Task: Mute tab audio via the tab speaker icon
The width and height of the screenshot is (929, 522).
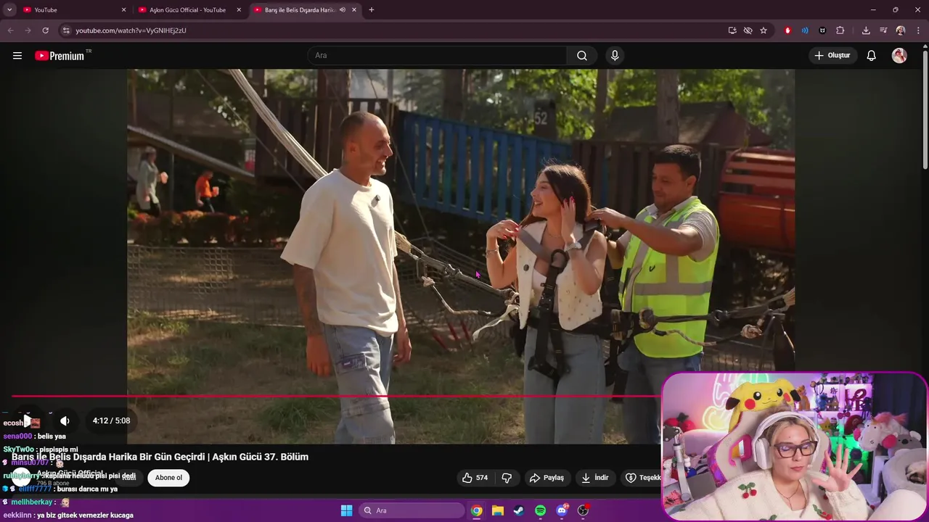Action: tap(342, 10)
